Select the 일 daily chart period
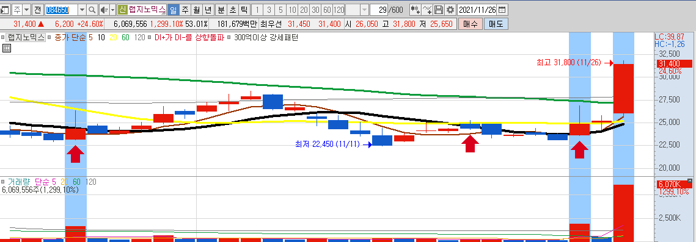 173,9
